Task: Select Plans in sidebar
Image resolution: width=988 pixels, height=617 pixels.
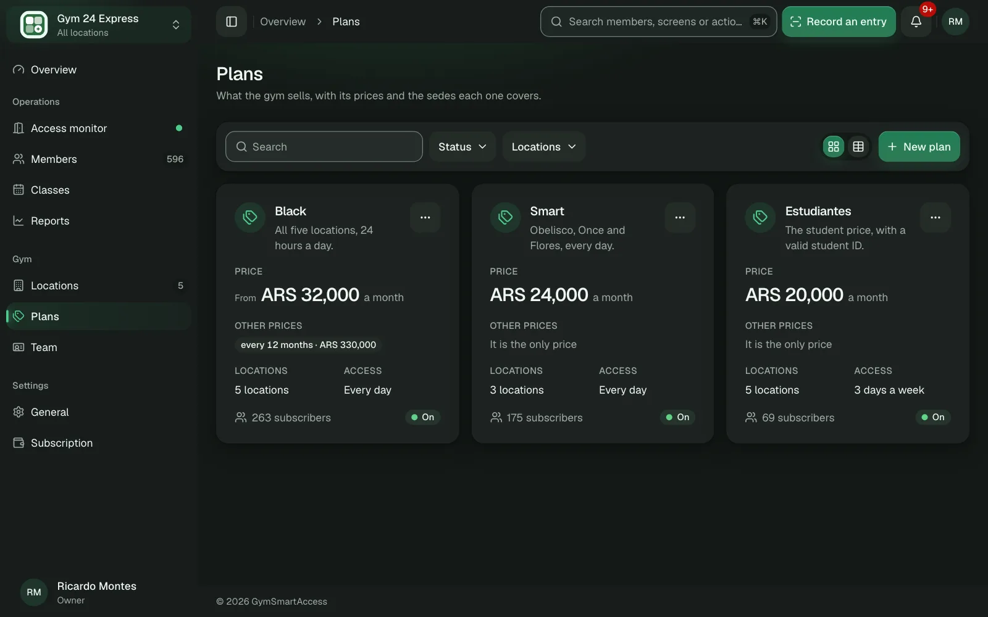Action: coord(99,317)
